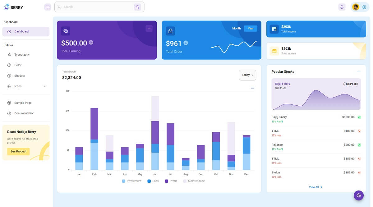Click the calculator icon on blue Total Income card
The width and height of the screenshot is (373, 207).
[x=274, y=29]
